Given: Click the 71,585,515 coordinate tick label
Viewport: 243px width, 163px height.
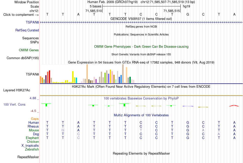Looking at the screenshot, I should tap(172, 11).
